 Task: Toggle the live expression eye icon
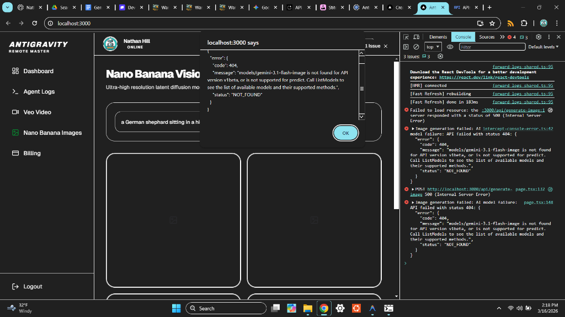[x=450, y=47]
